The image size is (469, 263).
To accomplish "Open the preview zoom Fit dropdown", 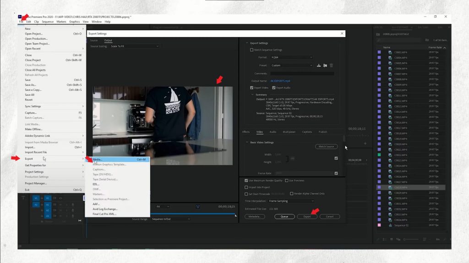I will pyautogui.click(x=163, y=207).
